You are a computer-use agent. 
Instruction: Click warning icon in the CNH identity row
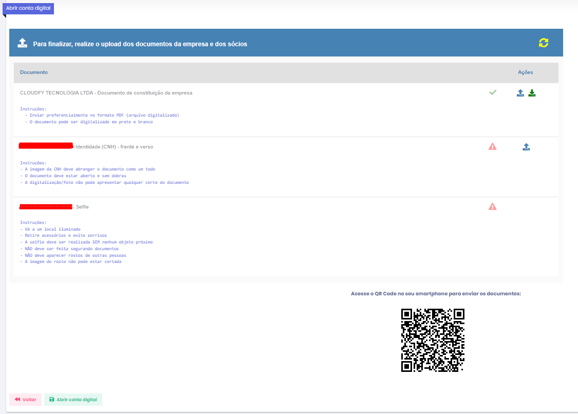click(x=493, y=146)
